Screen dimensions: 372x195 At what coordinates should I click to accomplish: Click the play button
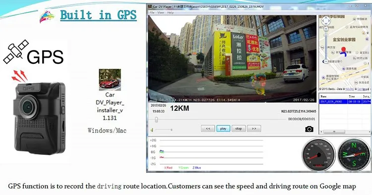click(x=223, y=129)
